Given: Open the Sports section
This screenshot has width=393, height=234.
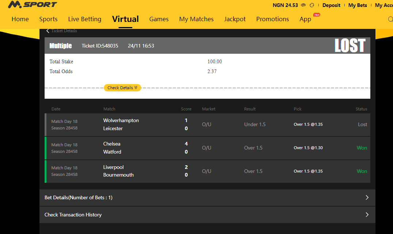Looking at the screenshot, I should pyautogui.click(x=48, y=19).
